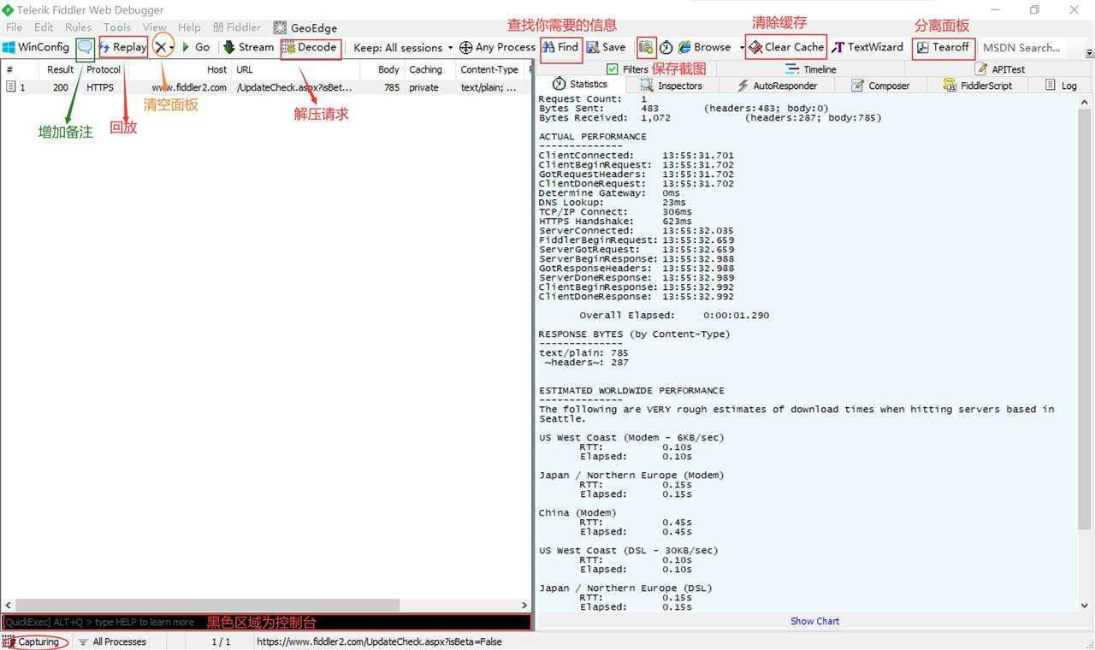The width and height of the screenshot is (1095, 650).
Task: Sort sessions by Result column
Action: coord(60,69)
